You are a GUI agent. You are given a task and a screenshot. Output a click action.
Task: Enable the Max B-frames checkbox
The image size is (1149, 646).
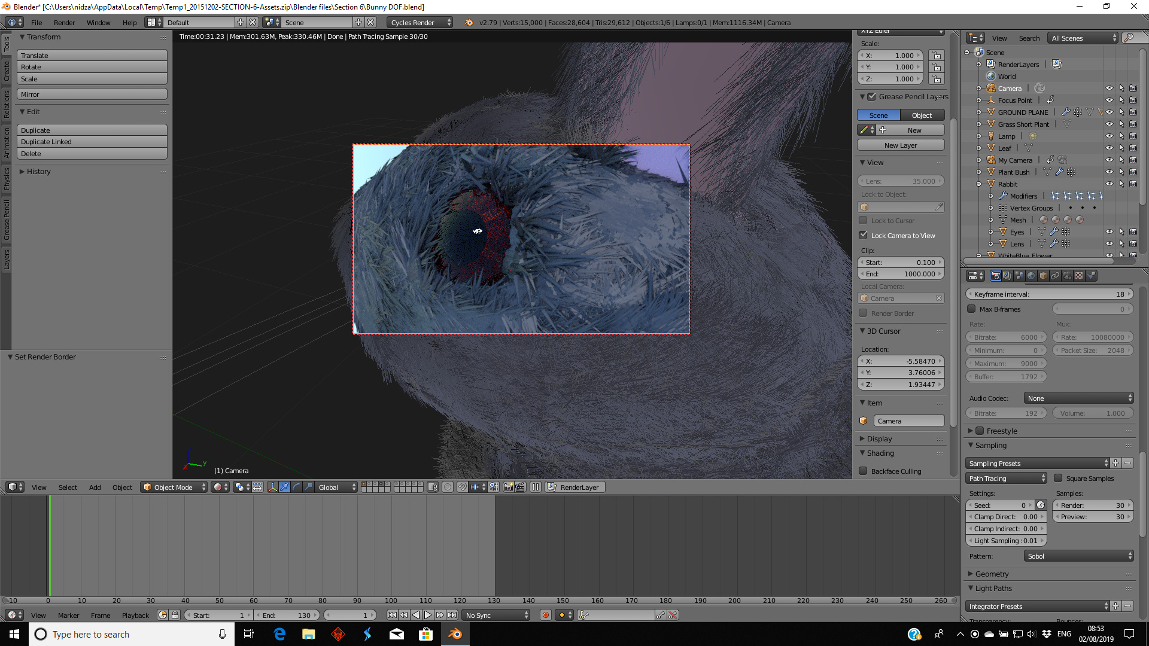click(971, 309)
